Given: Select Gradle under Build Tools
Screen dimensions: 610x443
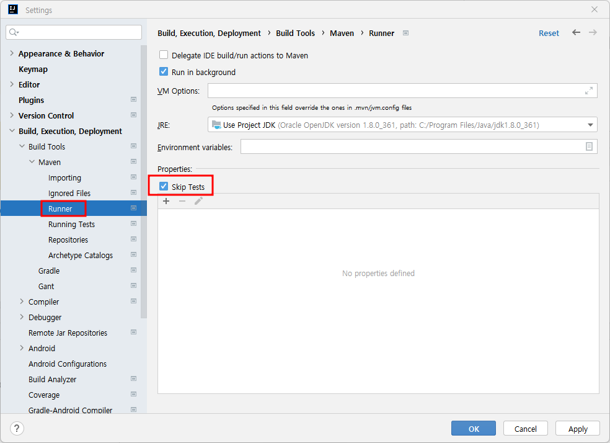Looking at the screenshot, I should [x=49, y=271].
